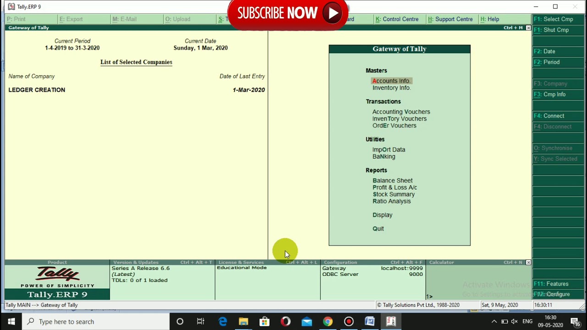Image resolution: width=587 pixels, height=330 pixels.
Task: Click Current Date Sunday, 1 Mar, 2020
Action: coord(200,48)
